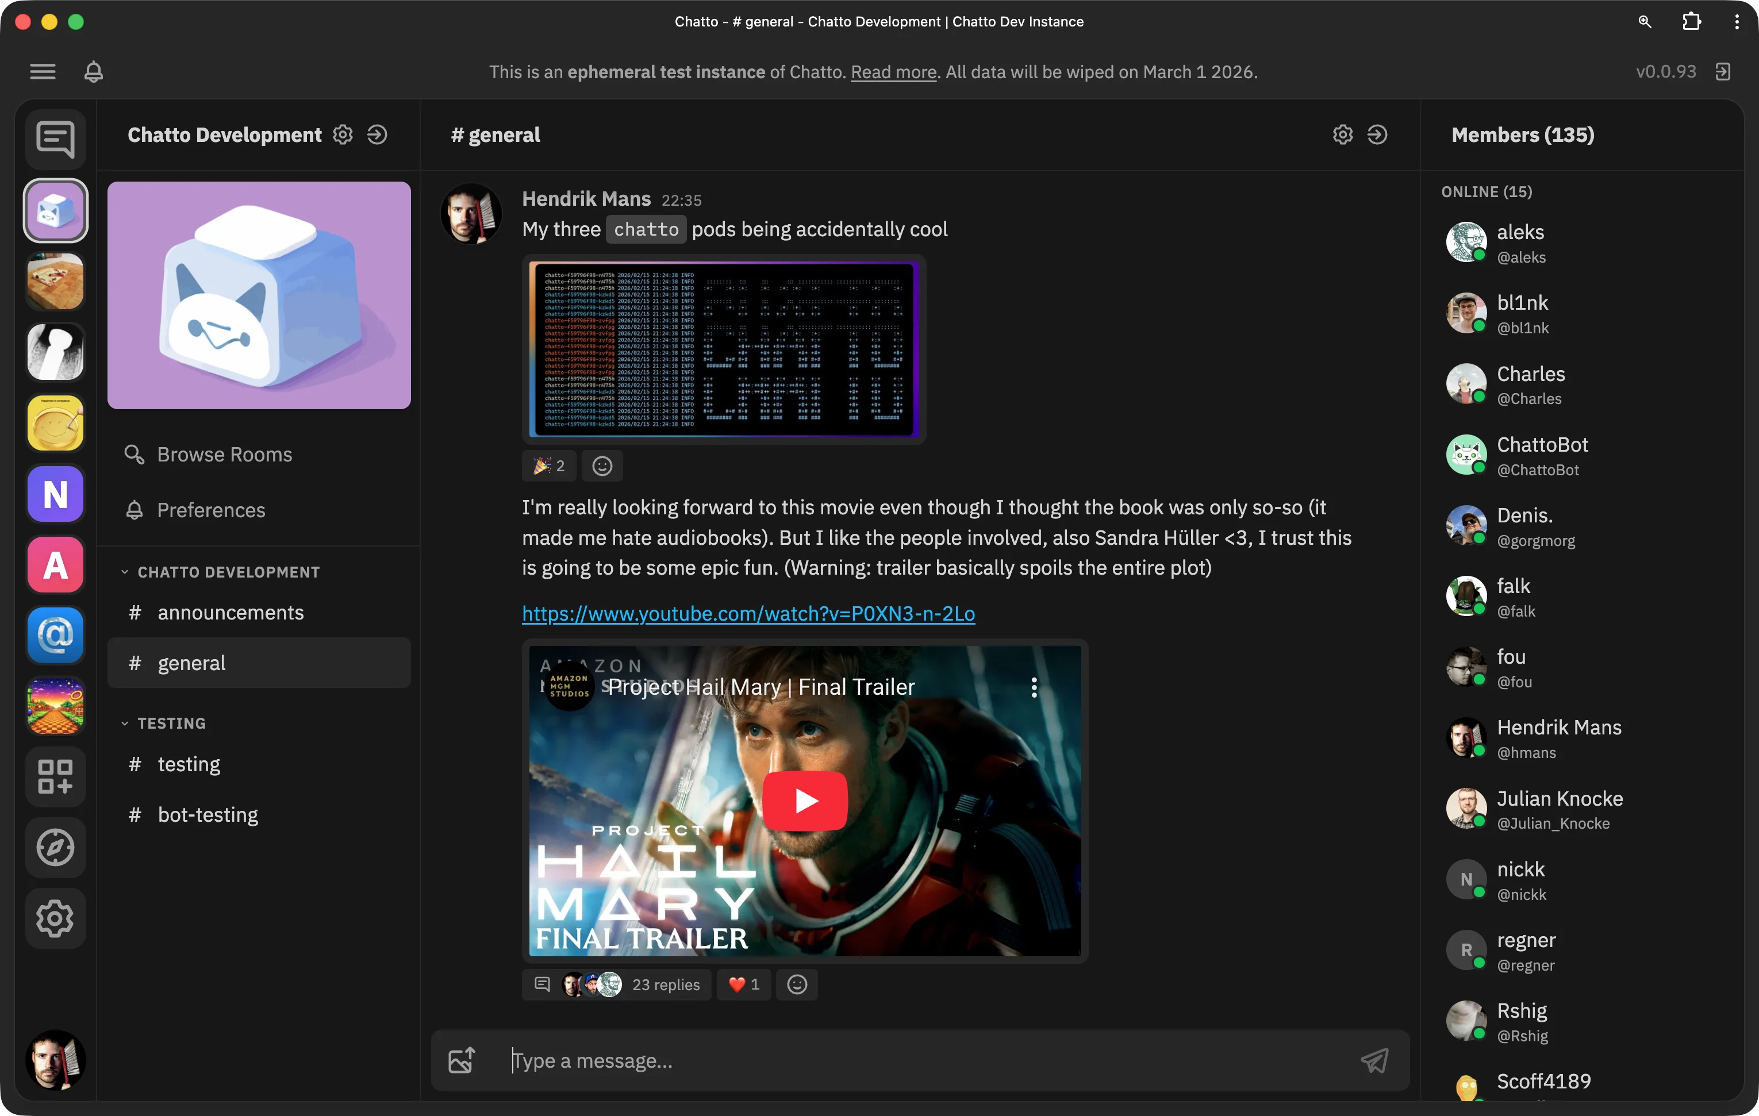Open the YouTube trailer URL link
The image size is (1759, 1116).
[748, 614]
